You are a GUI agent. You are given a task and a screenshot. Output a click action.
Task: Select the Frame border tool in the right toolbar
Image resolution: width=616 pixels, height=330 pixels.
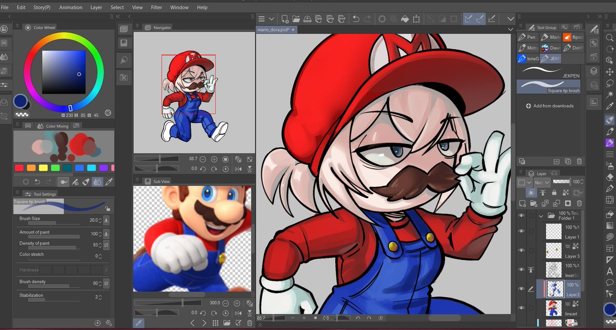point(610,247)
